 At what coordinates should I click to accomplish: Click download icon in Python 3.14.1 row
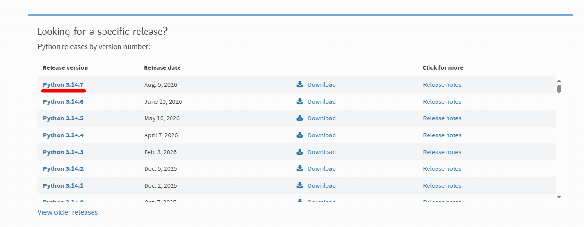(300, 185)
